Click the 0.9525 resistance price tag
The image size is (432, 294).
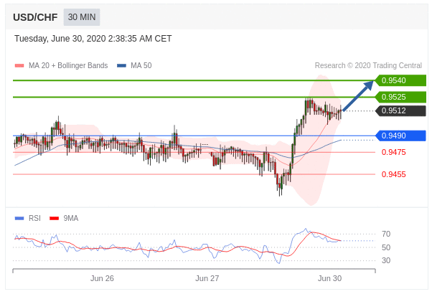point(400,97)
